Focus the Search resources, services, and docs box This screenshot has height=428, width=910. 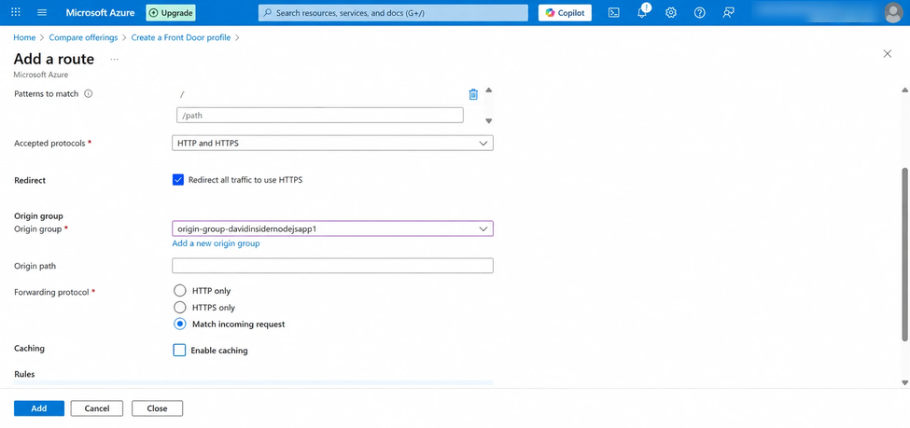click(x=393, y=12)
